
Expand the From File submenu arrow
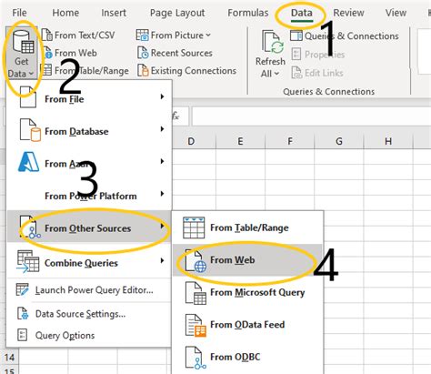pos(162,96)
